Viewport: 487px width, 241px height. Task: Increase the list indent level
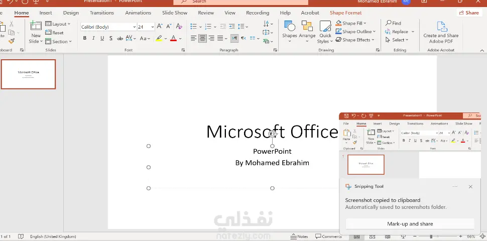tap(232, 27)
